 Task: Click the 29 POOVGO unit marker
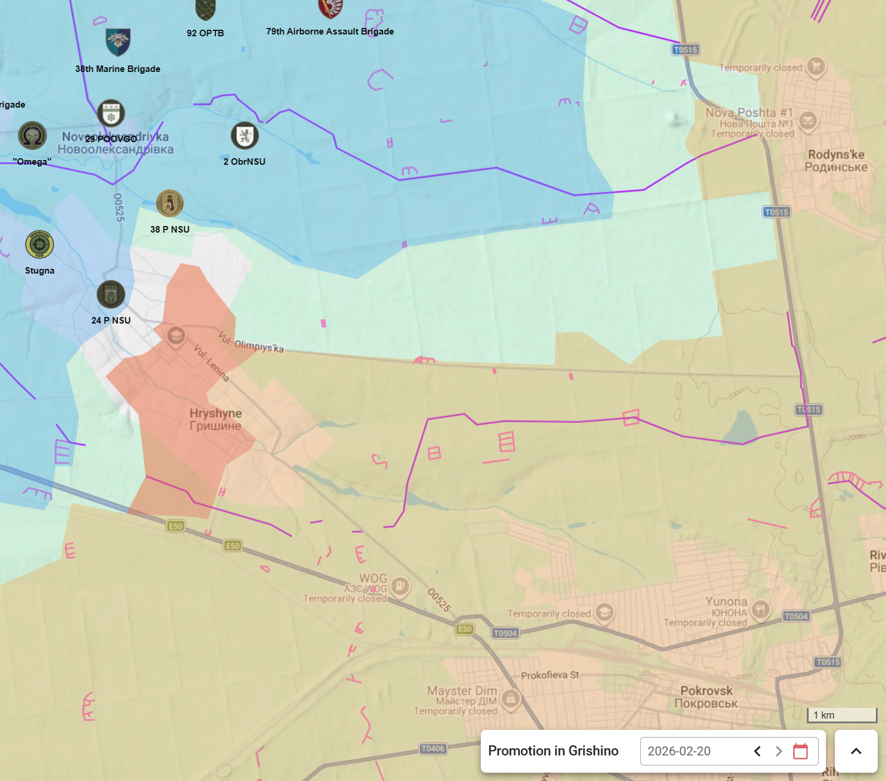click(111, 113)
